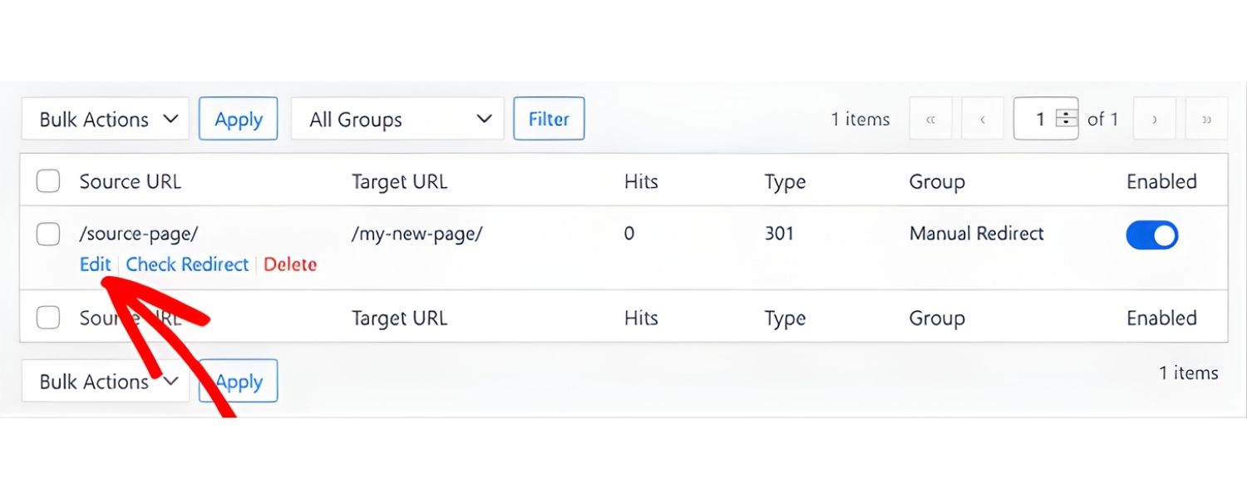
Task: Sort by the Source URL column header
Action: click(130, 180)
